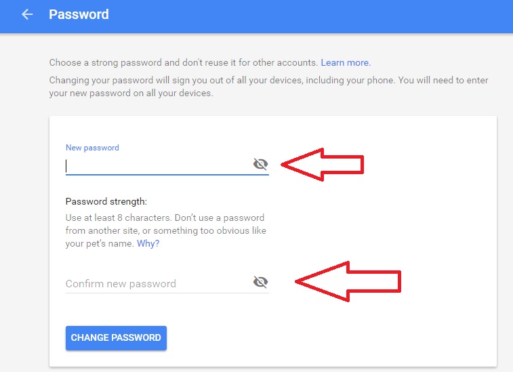Click the red arrow beside Confirm password
513x372 pixels.
coord(348,281)
